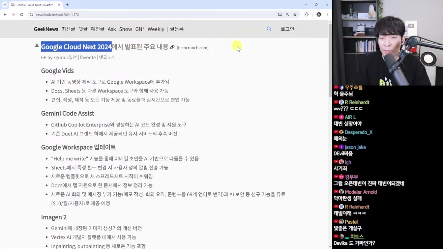Open the 댓글 2개 comments link
The height and width of the screenshot is (249, 443).
tap(107, 57)
